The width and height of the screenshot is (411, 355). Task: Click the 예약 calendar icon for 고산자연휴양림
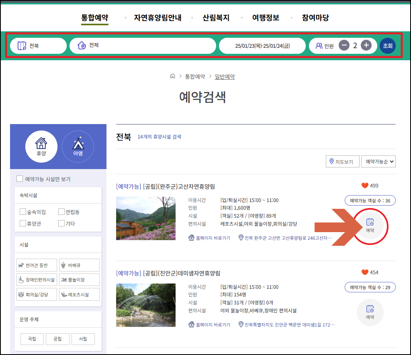[x=370, y=226]
